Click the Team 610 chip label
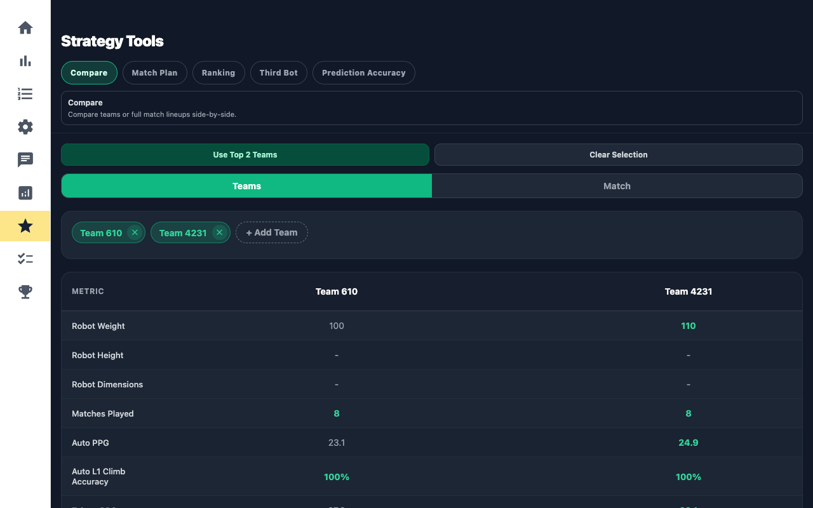The height and width of the screenshot is (508, 813). pyautogui.click(x=101, y=233)
